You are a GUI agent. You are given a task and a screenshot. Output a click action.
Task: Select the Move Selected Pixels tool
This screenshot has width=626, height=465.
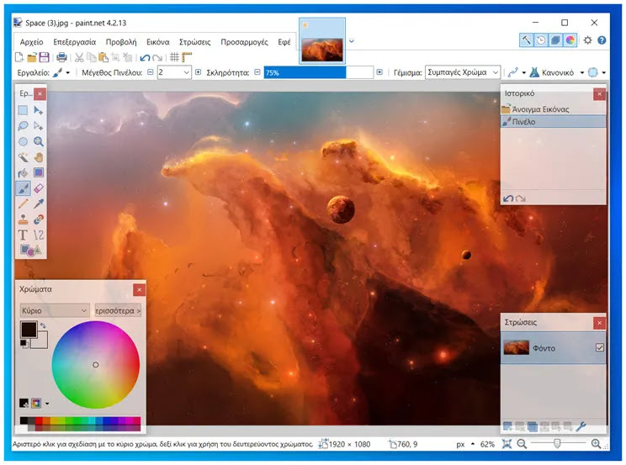39,110
